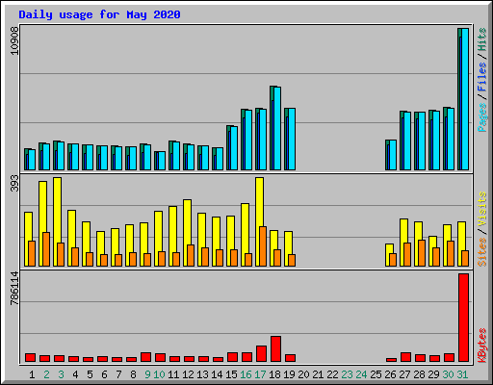The image size is (493, 385).
Task: Click the day 13 axis label
Action: point(202,374)
